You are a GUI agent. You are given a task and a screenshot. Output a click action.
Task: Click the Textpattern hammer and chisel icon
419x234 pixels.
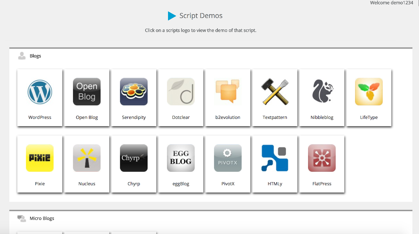[275, 92]
